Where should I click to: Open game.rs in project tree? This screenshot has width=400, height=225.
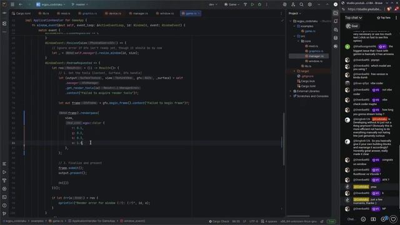coord(308,31)
